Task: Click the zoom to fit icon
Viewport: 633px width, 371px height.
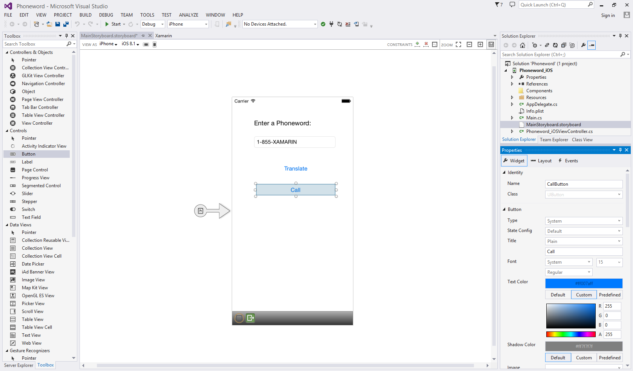Action: tap(458, 44)
